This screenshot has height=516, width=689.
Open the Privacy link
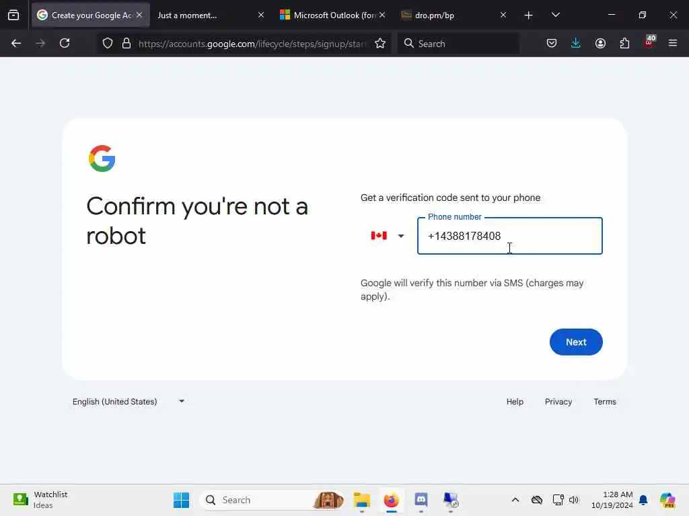coord(558,402)
